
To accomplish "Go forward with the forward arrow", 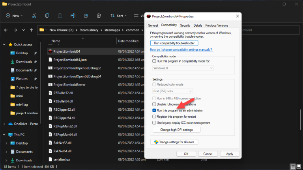I will (x=15, y=30).
